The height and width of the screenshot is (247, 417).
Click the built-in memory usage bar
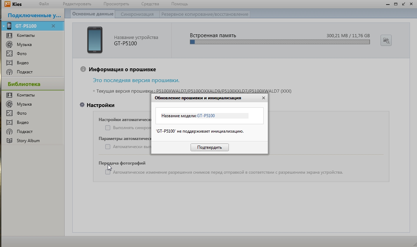pyautogui.click(x=280, y=42)
